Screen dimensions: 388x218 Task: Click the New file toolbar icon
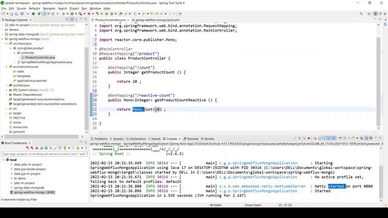(3, 14)
